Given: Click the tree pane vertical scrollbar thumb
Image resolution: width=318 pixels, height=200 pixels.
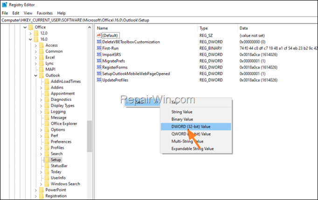Looking at the screenshot, I should pos(90,136).
